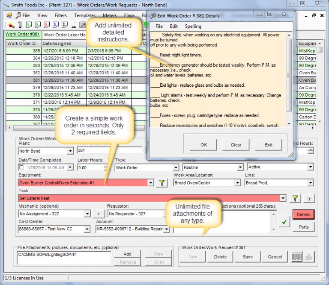The image size is (329, 285).
Task: Click Exit in the details dialog
Action: tap(269, 145)
